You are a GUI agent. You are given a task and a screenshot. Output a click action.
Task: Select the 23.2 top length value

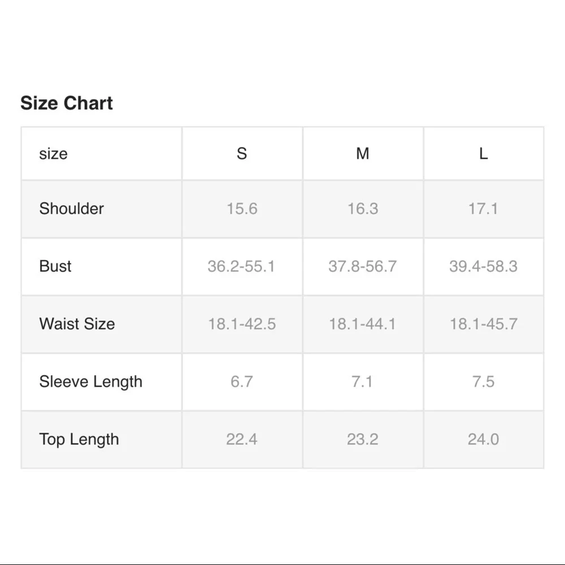pos(362,439)
